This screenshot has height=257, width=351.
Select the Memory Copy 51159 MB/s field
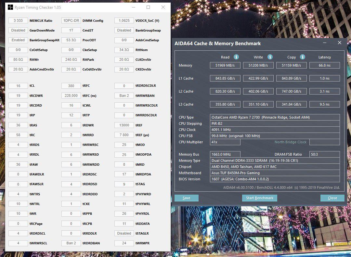point(291,65)
